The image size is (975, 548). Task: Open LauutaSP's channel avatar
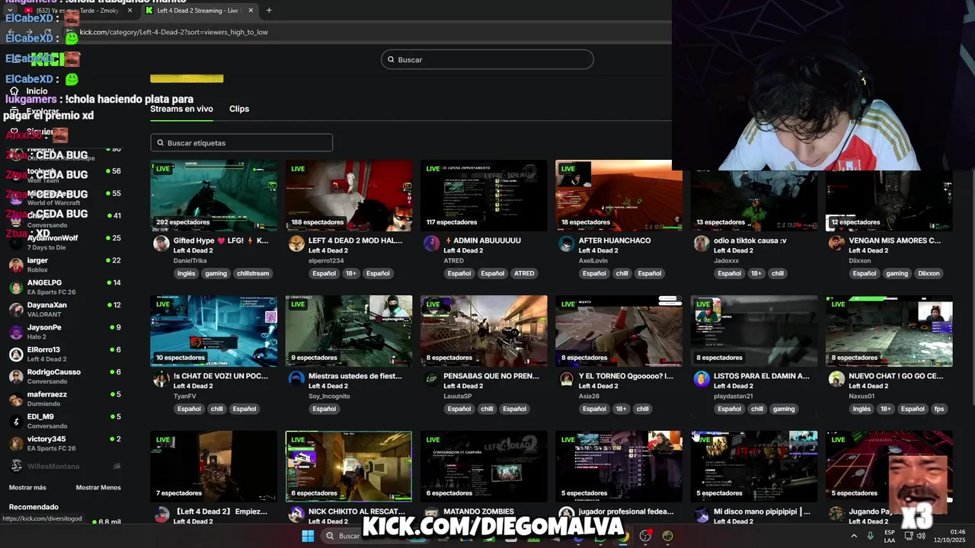pyautogui.click(x=431, y=379)
